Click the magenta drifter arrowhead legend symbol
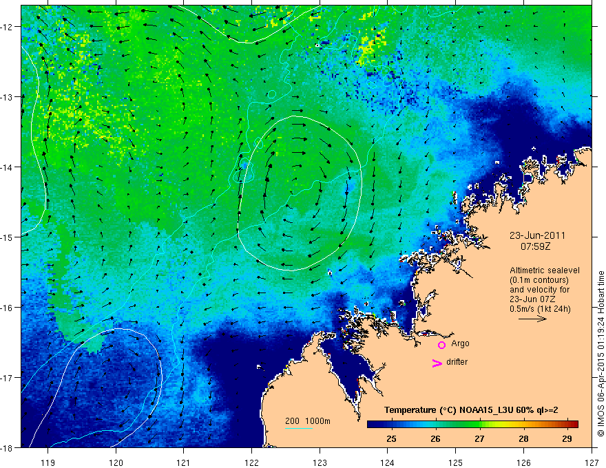Viewport: 606px width, 468px height. 437,363
